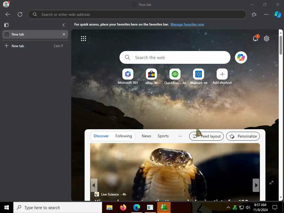
Task: Close the New tab in sidebar
Action: pos(64,34)
